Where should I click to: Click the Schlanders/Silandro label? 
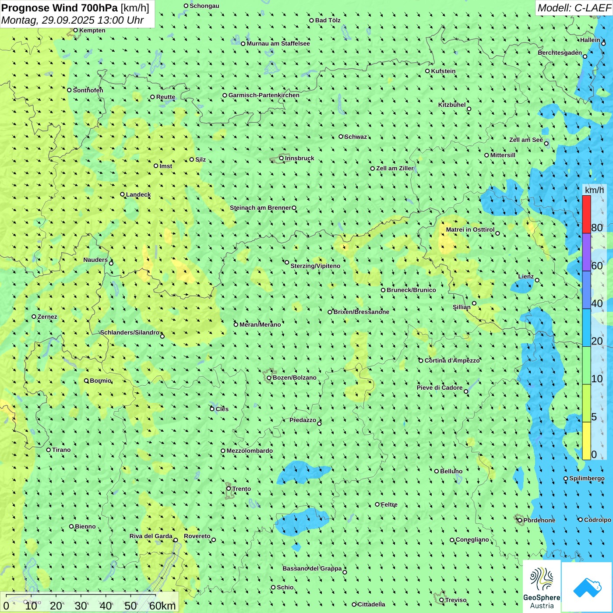(130, 332)
